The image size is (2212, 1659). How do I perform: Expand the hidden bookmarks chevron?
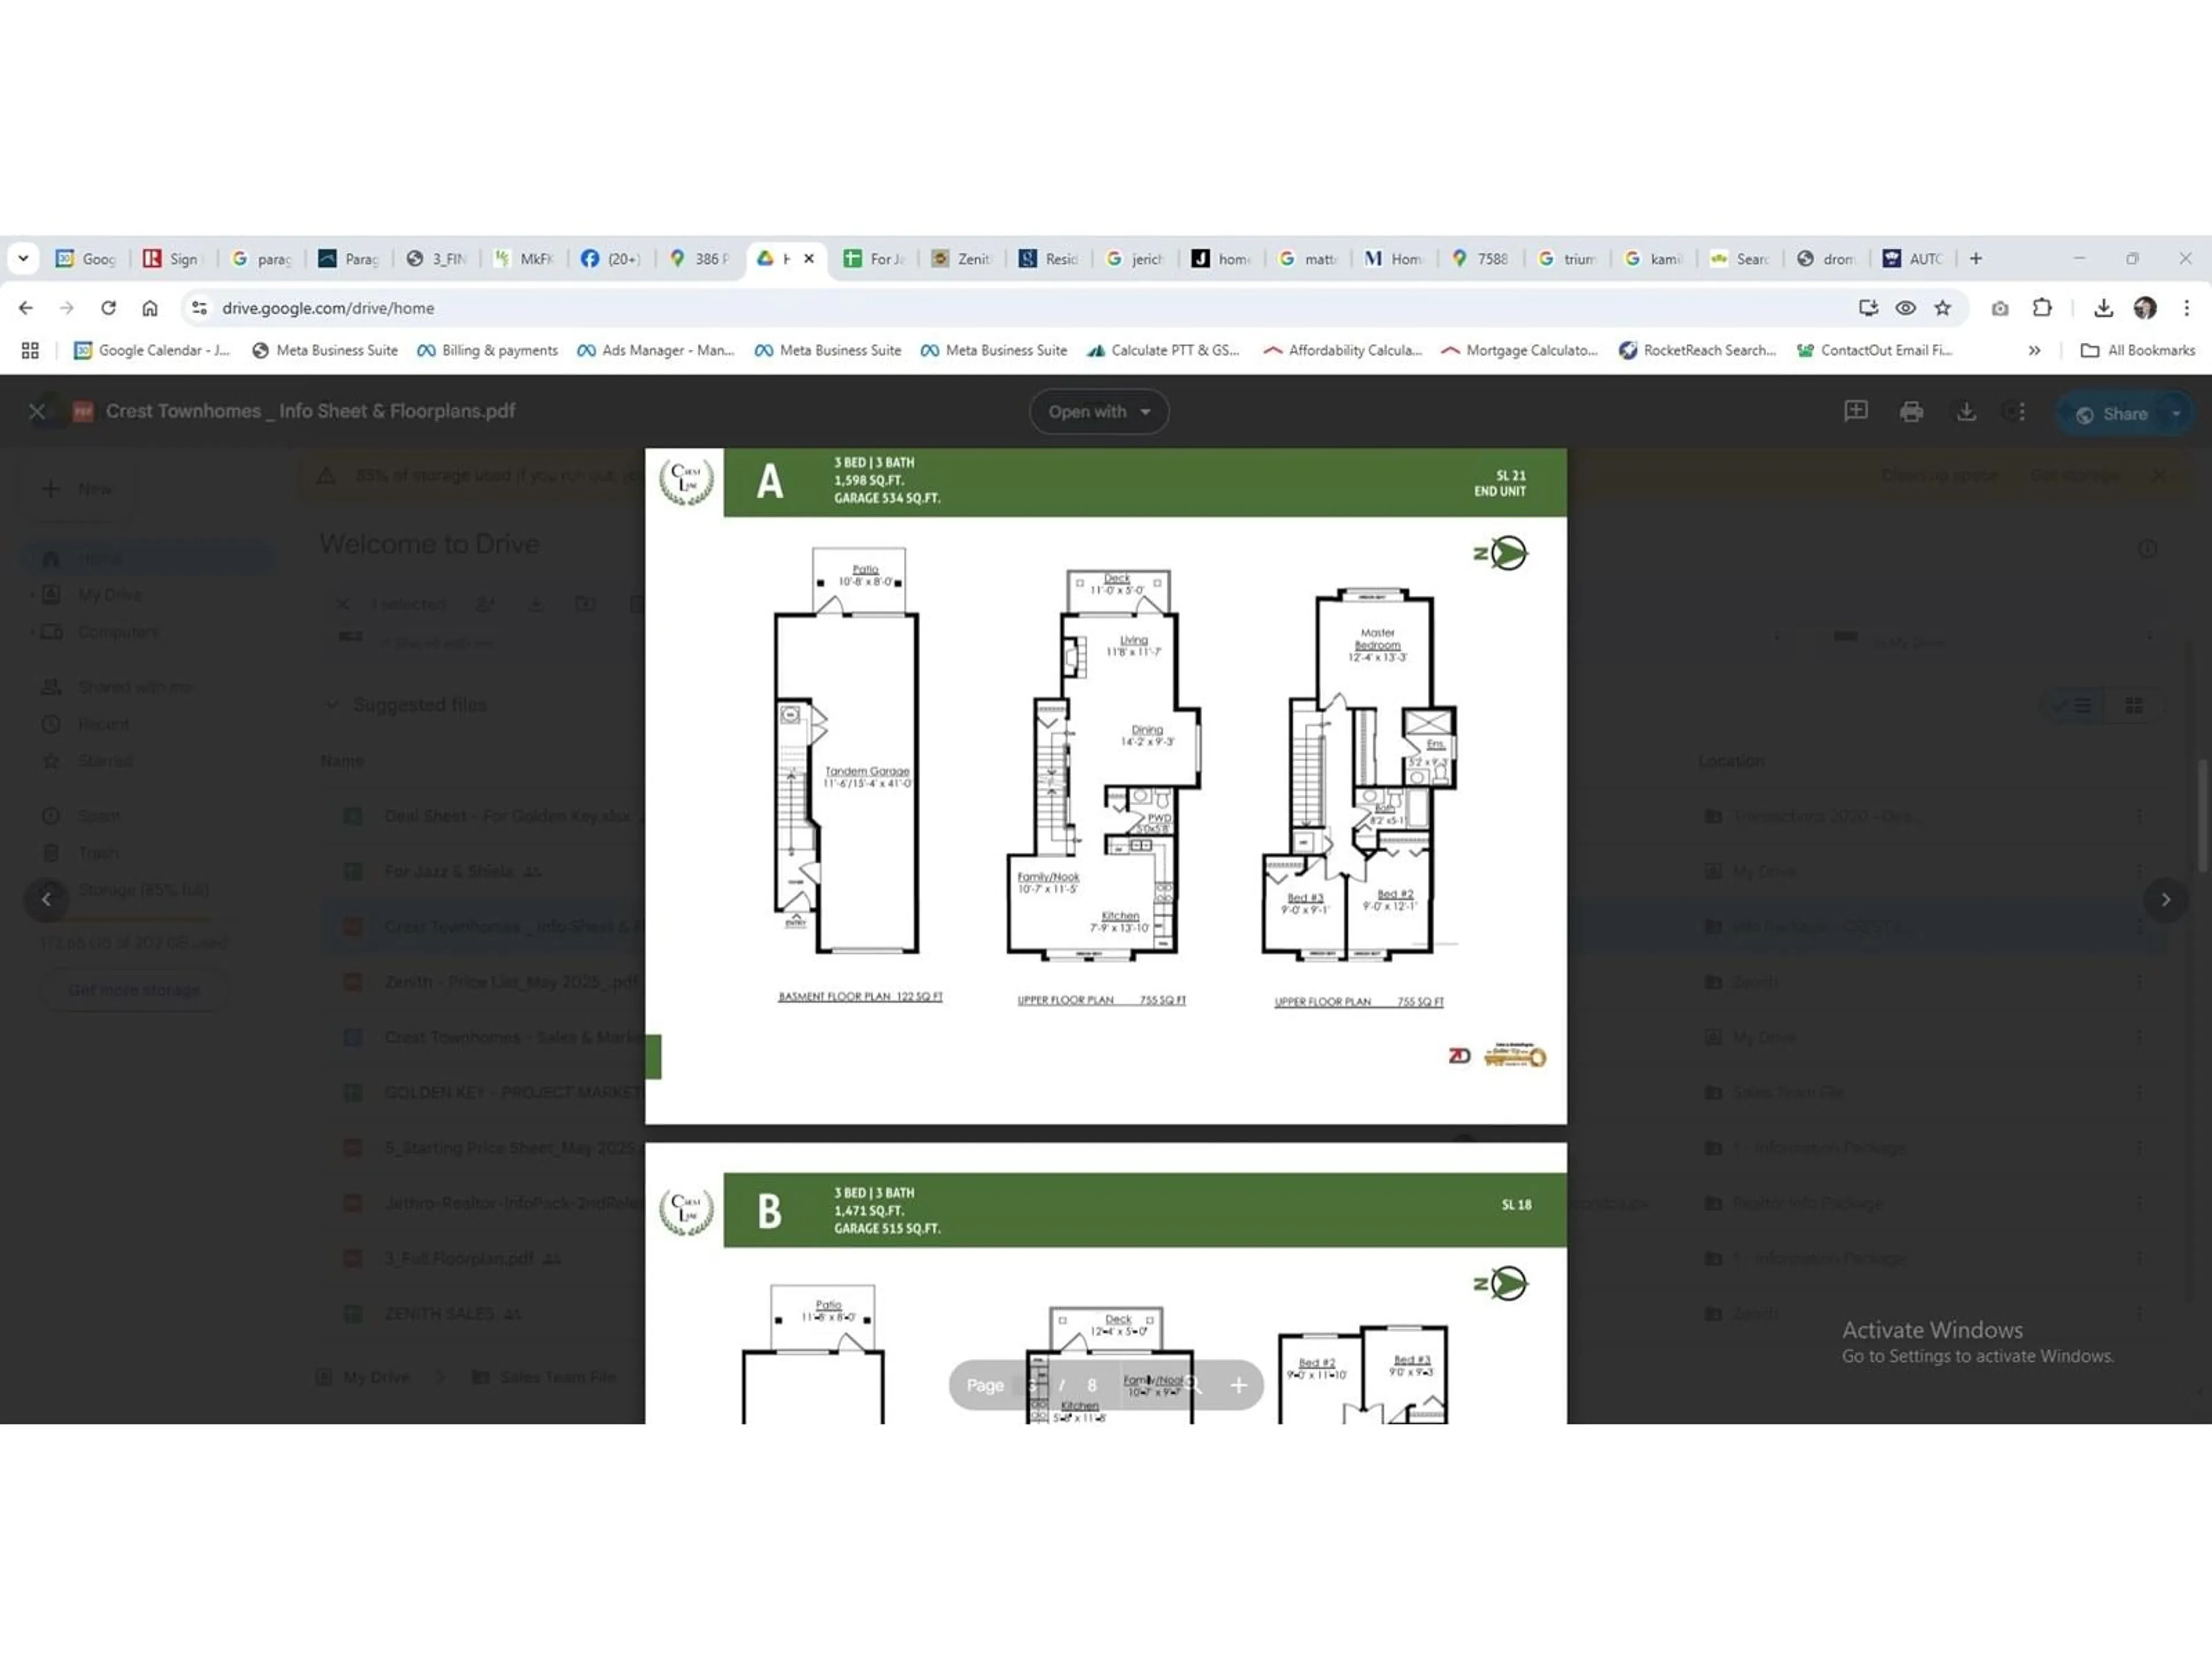(x=2034, y=350)
